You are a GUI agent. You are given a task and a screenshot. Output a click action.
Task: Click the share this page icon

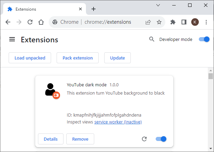tap(148, 22)
